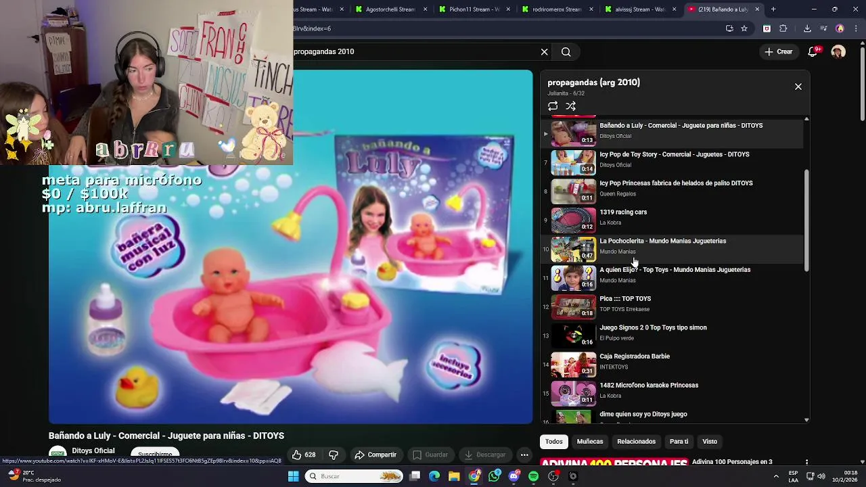Select the Muñecas filter chip
This screenshot has height=487, width=866.
tap(590, 442)
